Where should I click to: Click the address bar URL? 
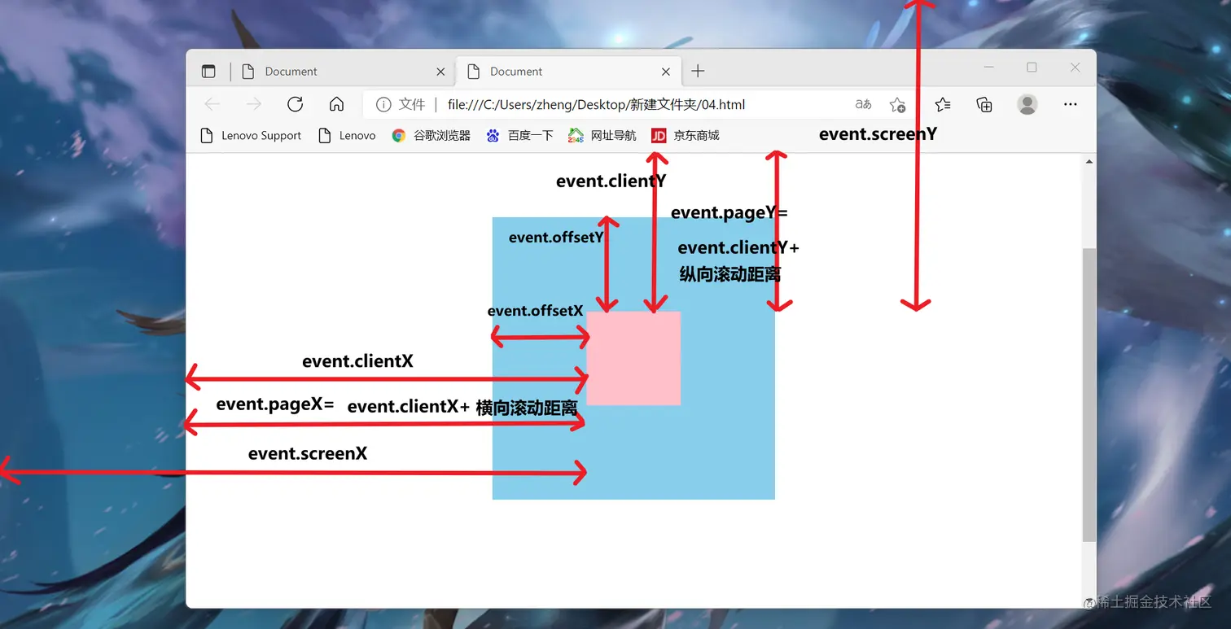click(596, 104)
